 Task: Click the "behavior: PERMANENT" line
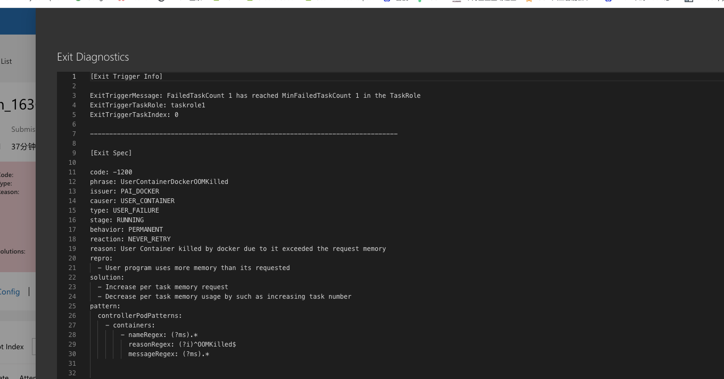(126, 230)
